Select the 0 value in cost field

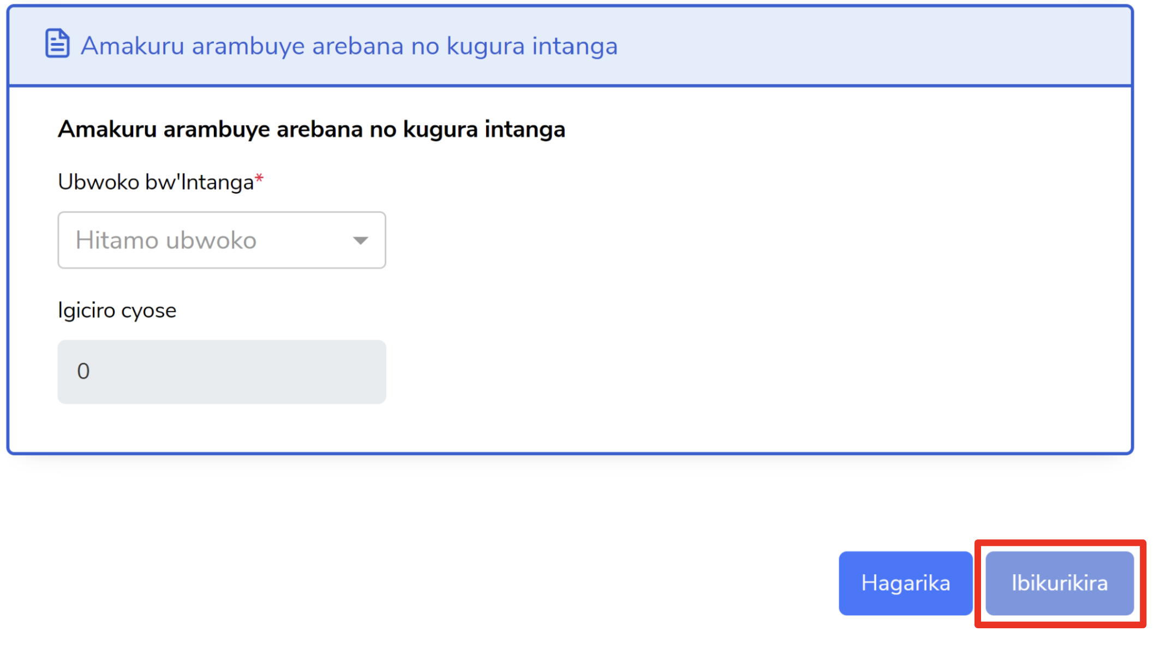tap(83, 371)
